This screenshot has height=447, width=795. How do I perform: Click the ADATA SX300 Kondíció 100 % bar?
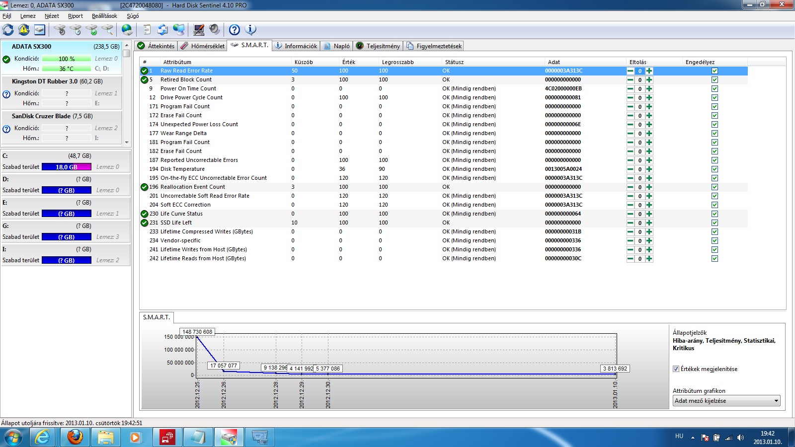point(67,59)
